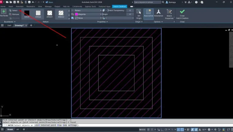Open the Annotate ribbon tab
The image size is (233, 132).
(x=20, y=7)
